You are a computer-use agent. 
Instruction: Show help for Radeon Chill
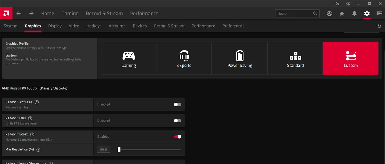(x=30, y=118)
